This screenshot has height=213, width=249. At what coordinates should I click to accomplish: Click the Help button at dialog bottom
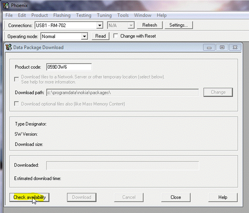pos(223,197)
